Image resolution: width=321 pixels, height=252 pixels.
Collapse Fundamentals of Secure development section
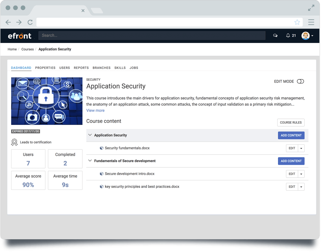pyautogui.click(x=90, y=161)
